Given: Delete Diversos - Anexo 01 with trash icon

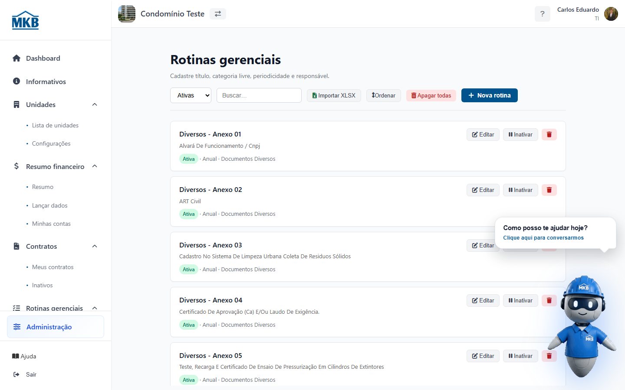Looking at the screenshot, I should (x=549, y=134).
